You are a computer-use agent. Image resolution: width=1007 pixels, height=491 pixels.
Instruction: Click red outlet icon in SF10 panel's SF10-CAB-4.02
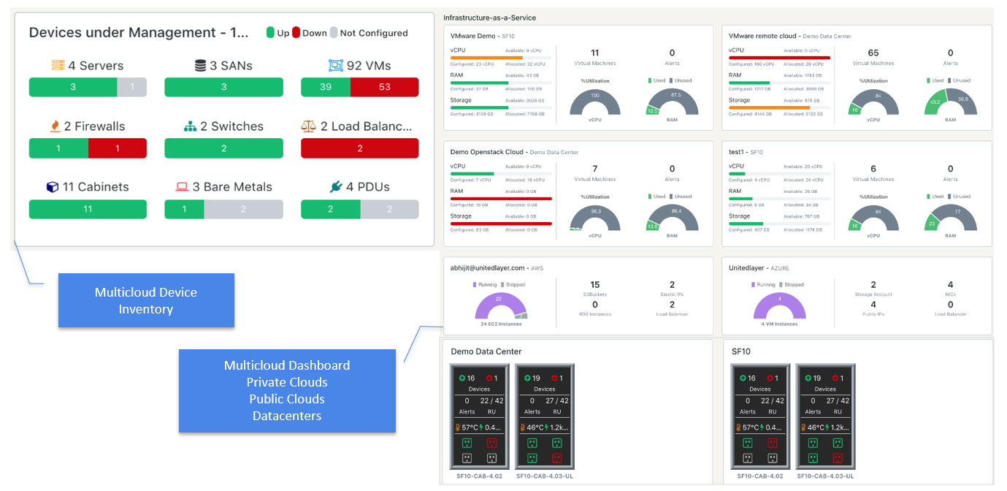(772, 443)
